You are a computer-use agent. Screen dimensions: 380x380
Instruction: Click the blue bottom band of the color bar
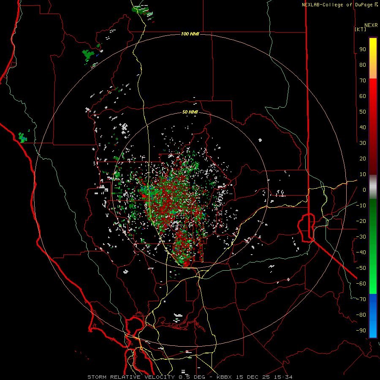click(373, 316)
